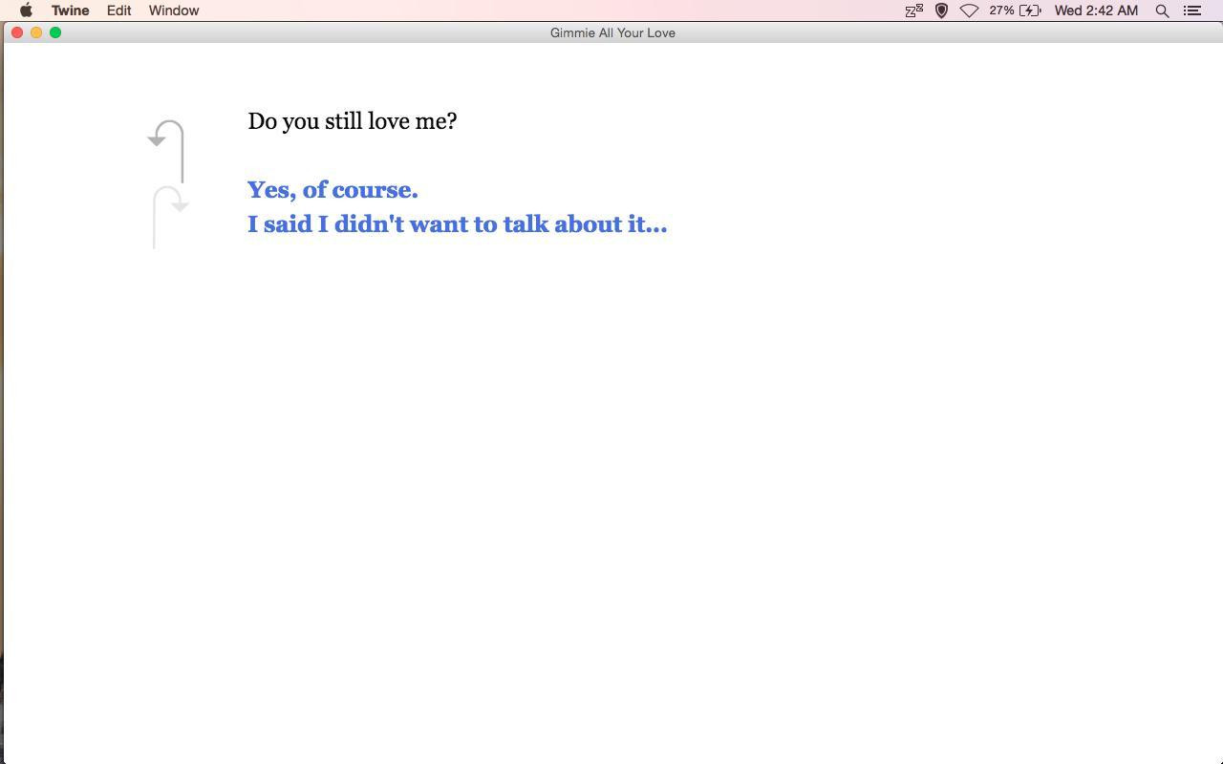Screen dimensions: 1223x764
Task: Maximize the story window with the green button
Action: (x=55, y=32)
